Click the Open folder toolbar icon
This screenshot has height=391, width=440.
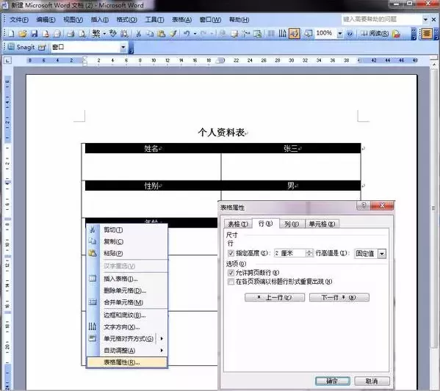click(x=23, y=34)
